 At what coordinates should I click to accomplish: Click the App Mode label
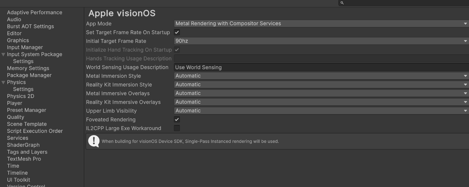click(x=99, y=24)
